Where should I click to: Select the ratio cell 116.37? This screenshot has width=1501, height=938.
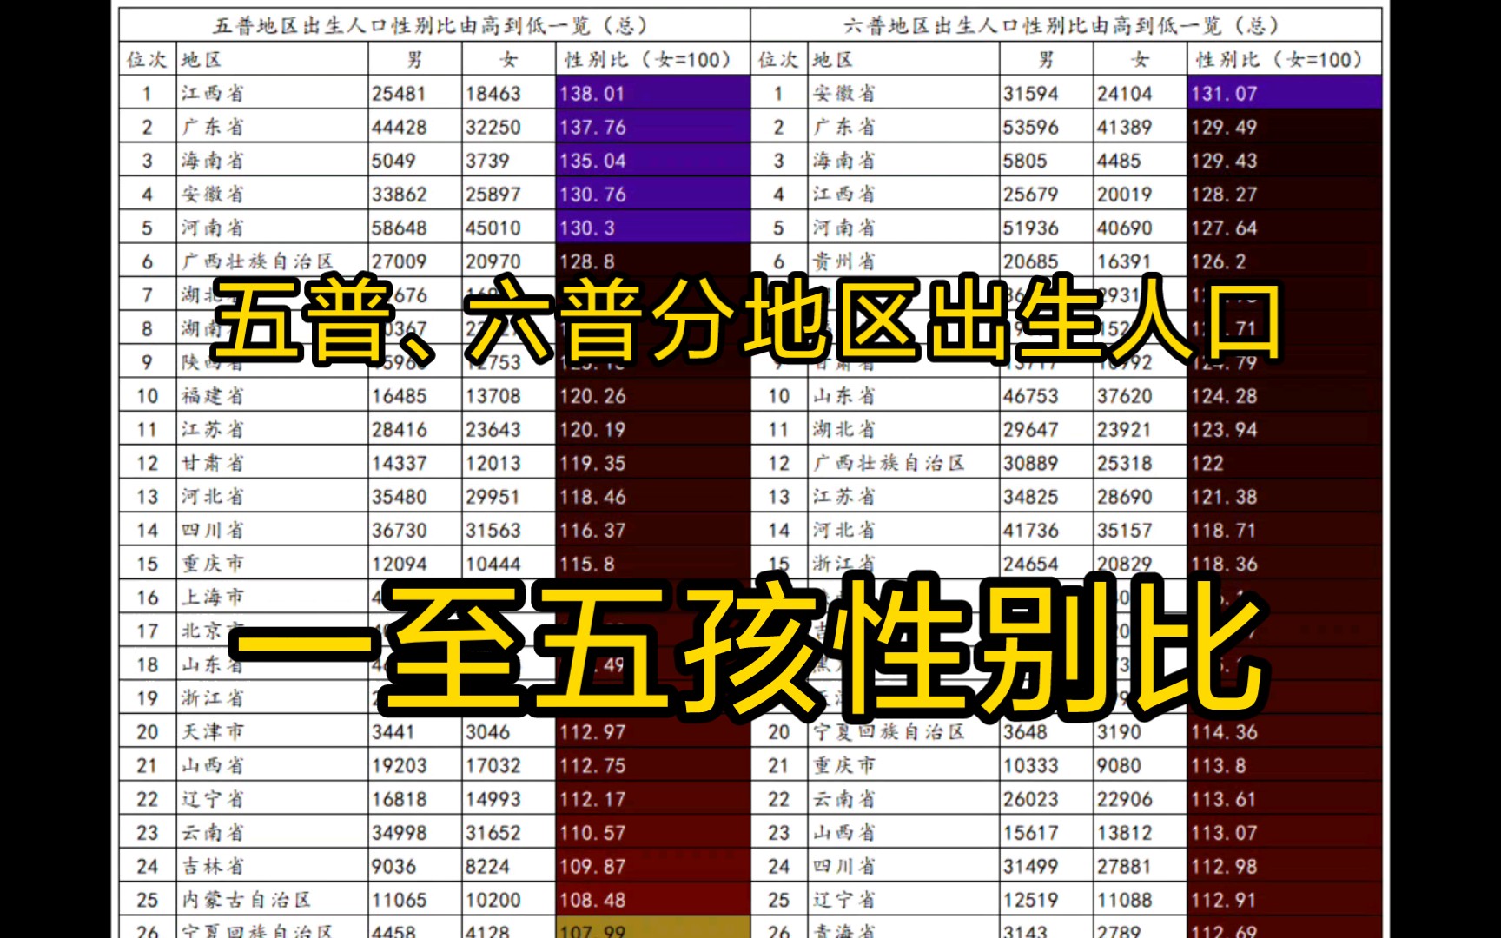tap(652, 530)
